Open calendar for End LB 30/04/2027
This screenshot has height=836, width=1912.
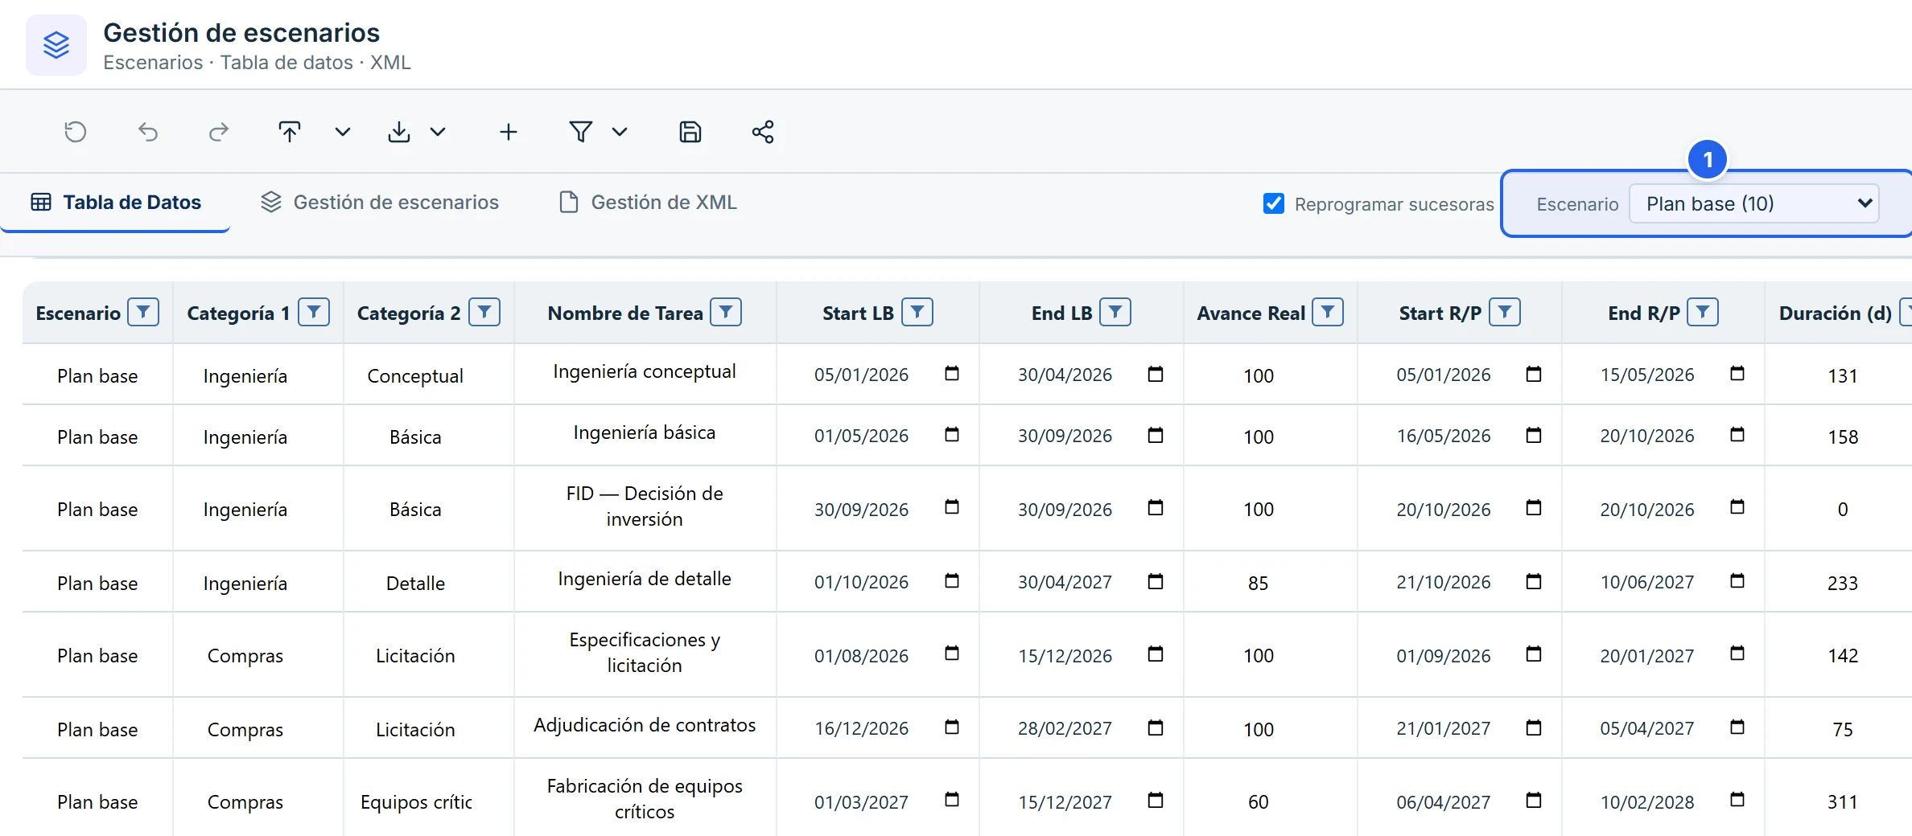click(1156, 581)
